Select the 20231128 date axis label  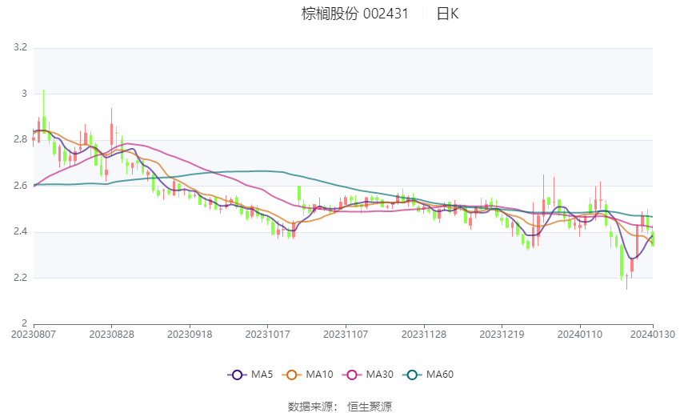[x=424, y=335]
